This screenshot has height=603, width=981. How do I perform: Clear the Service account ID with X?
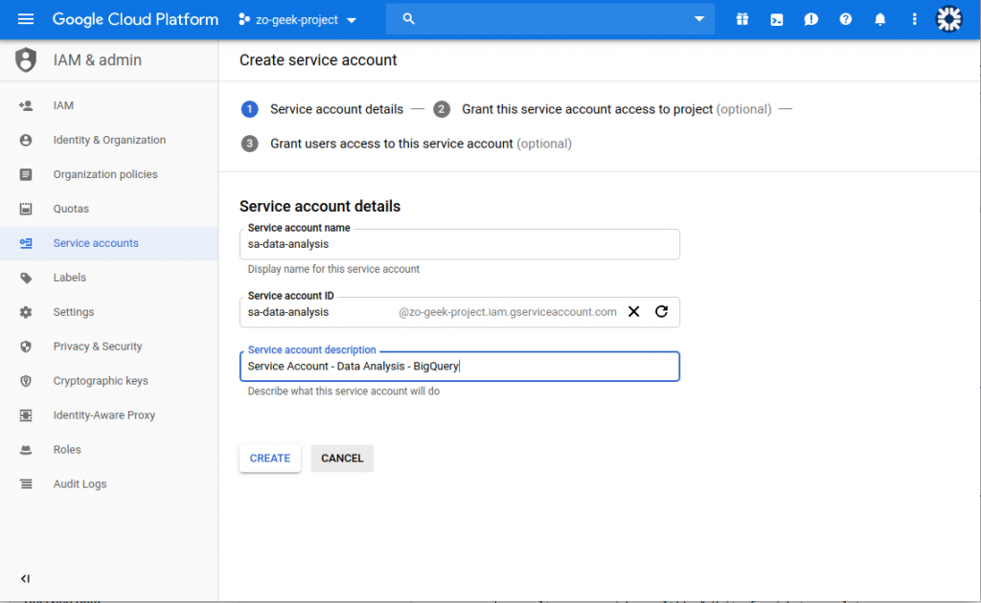(x=634, y=312)
